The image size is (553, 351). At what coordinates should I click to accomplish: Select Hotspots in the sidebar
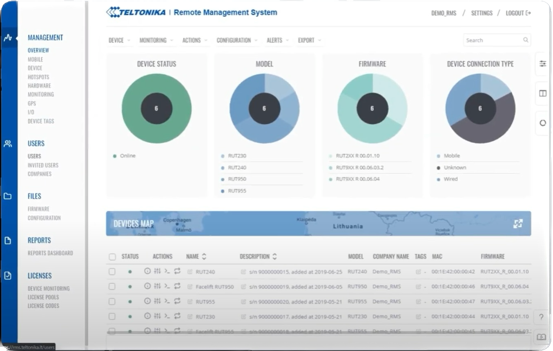[38, 77]
